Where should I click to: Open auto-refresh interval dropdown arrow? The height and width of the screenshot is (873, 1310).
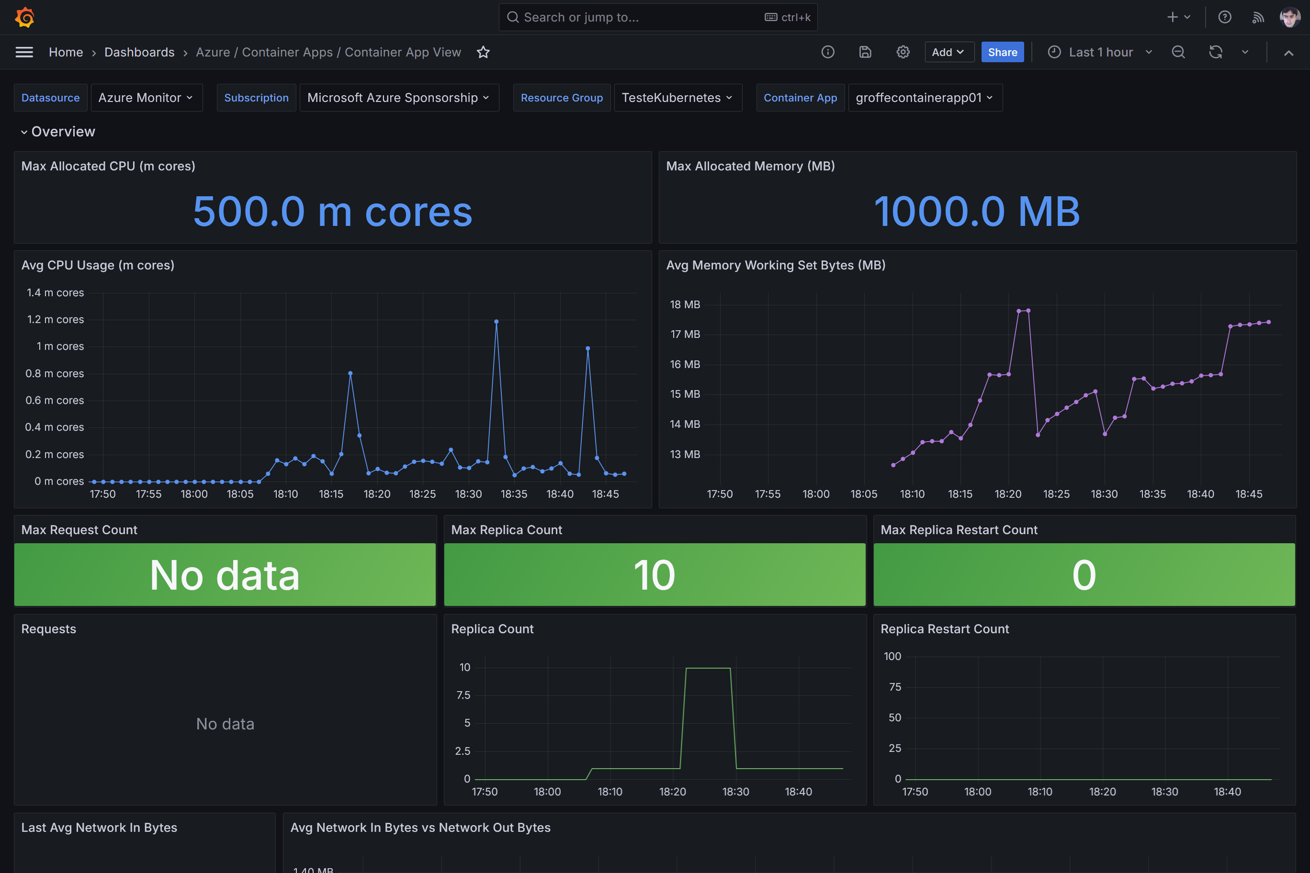pos(1245,52)
